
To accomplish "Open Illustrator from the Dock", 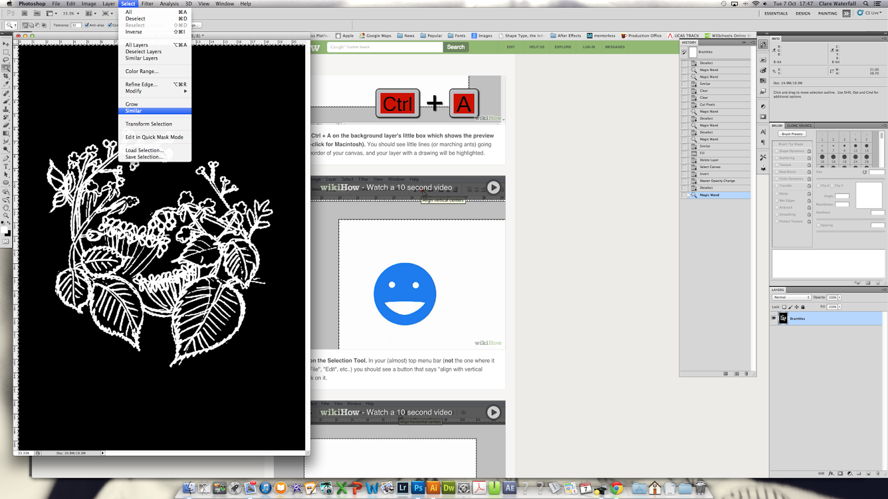I will coord(433,488).
